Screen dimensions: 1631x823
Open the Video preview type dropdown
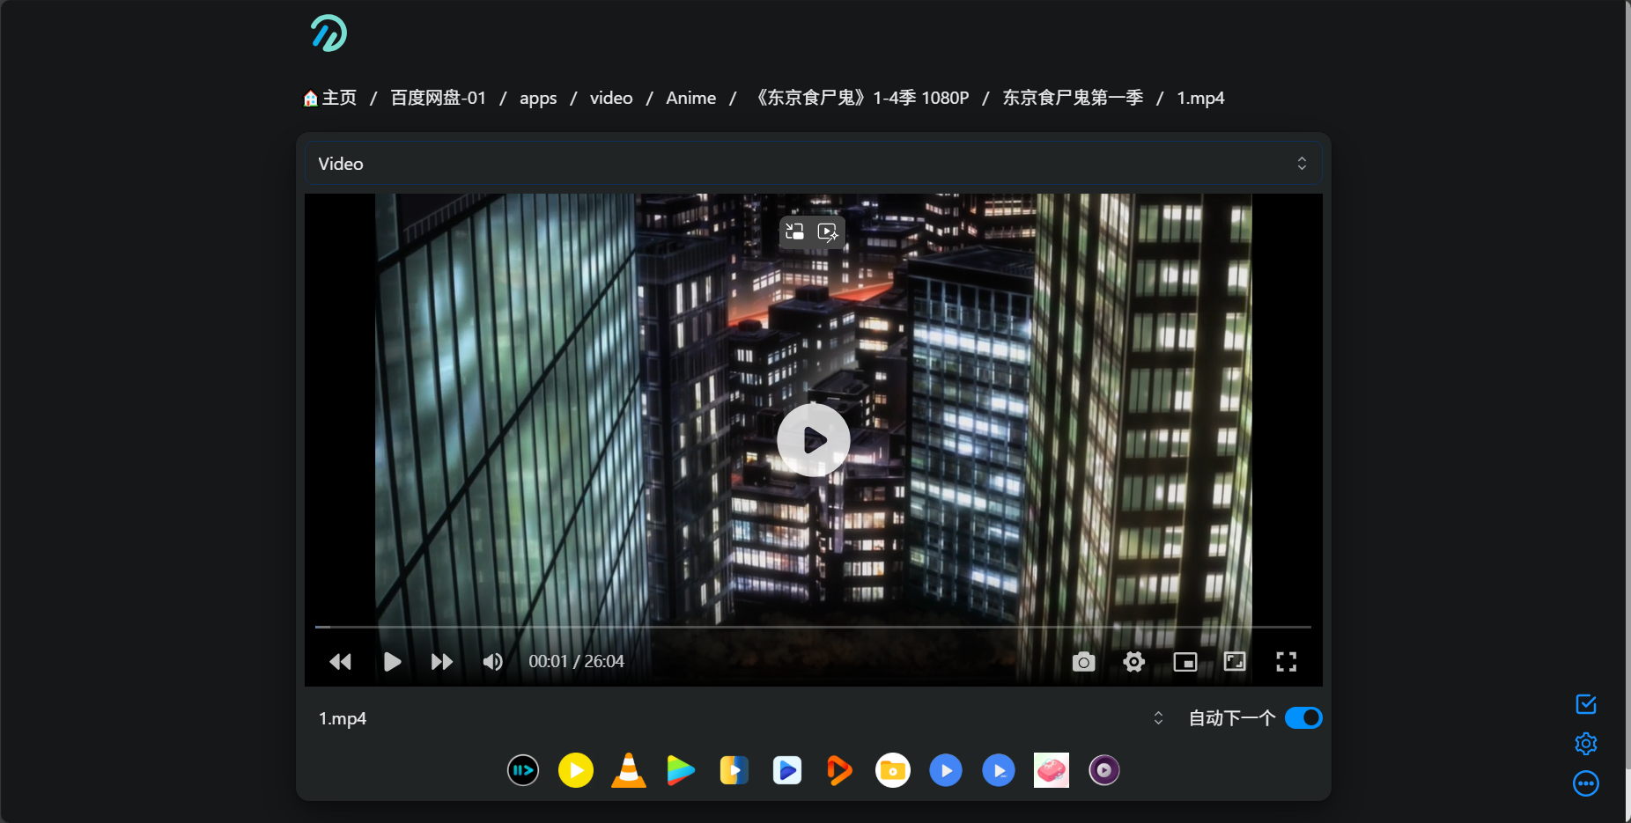pos(813,164)
